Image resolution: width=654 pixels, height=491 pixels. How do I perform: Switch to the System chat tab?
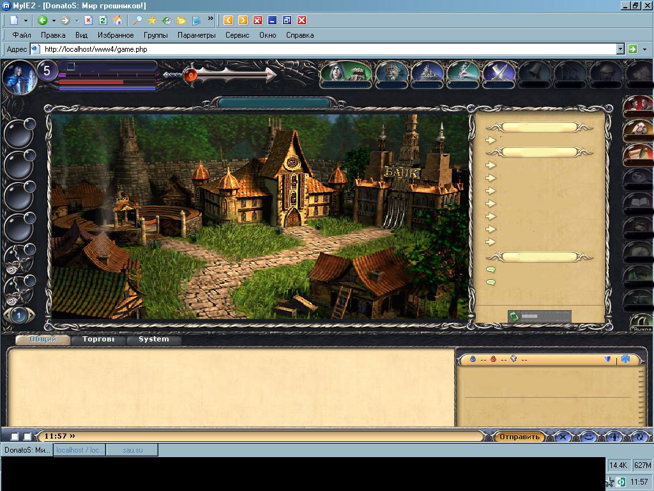[154, 339]
